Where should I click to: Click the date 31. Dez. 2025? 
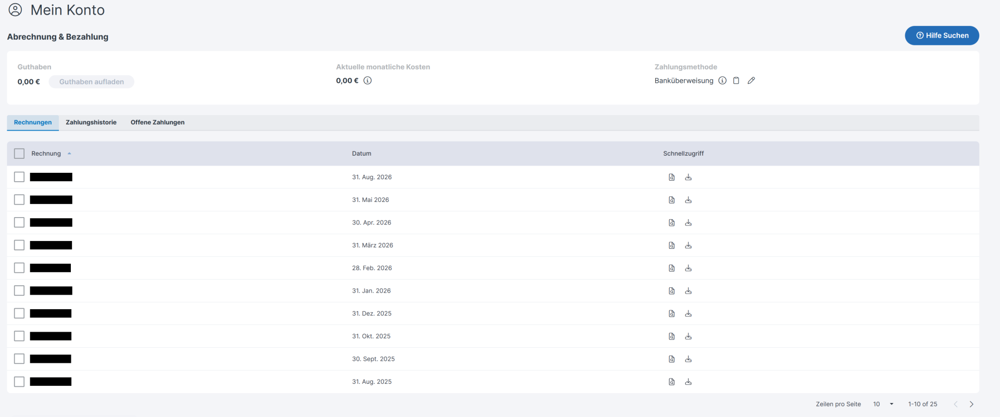[372, 313]
